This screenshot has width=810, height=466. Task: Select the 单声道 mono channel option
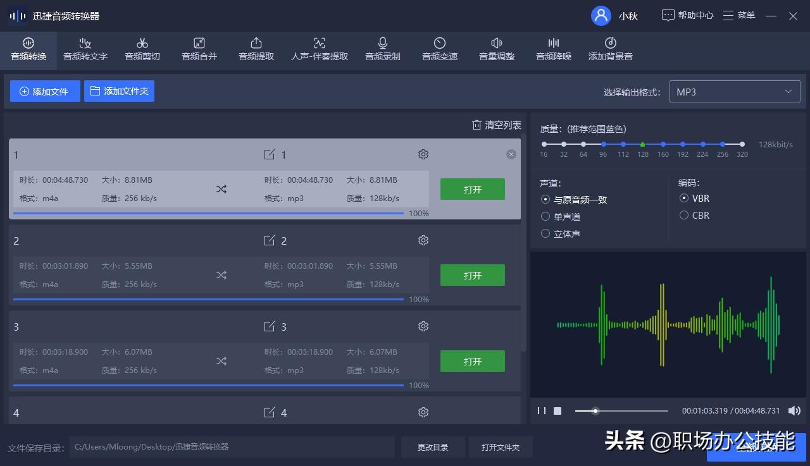[x=545, y=216]
